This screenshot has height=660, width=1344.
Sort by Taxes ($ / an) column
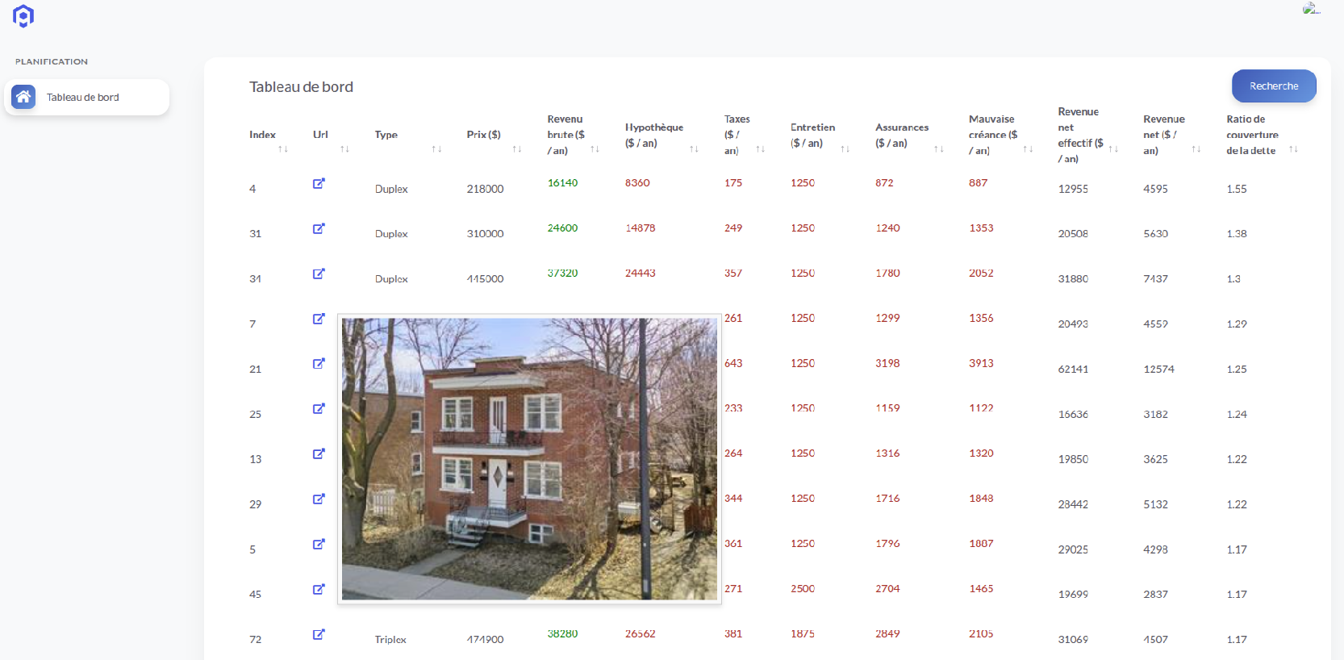click(x=760, y=149)
